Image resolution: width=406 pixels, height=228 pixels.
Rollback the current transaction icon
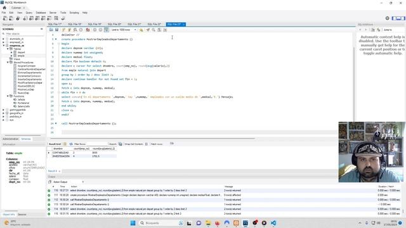[x=100, y=30]
